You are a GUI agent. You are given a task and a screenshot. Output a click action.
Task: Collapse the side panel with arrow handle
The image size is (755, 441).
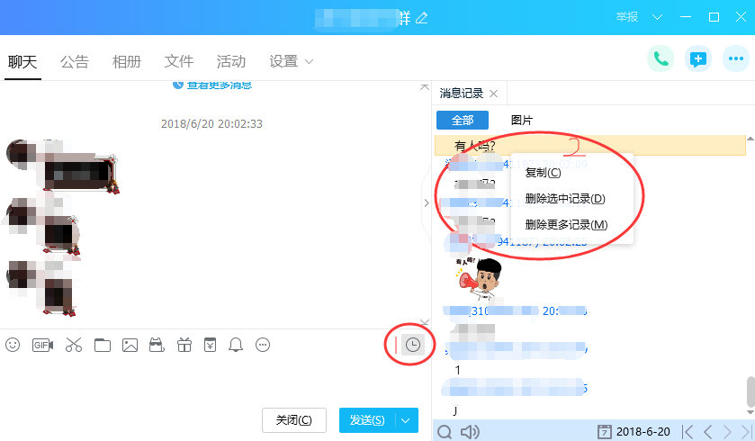pyautogui.click(x=427, y=203)
